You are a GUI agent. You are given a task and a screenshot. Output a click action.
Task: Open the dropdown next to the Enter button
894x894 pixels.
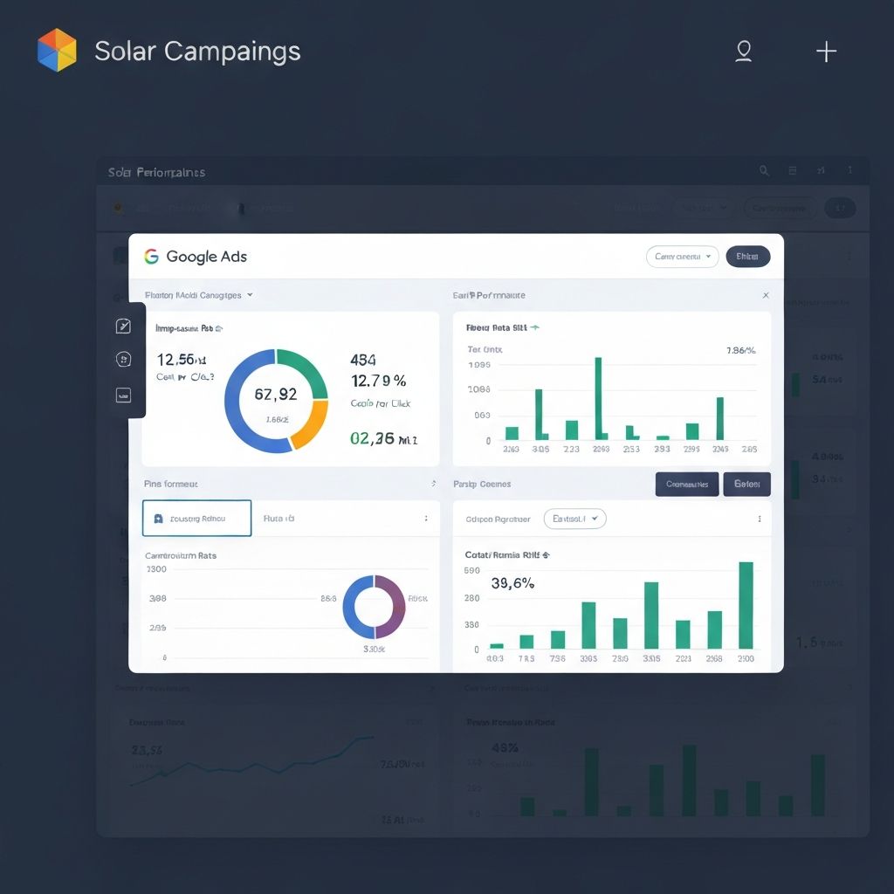point(682,256)
